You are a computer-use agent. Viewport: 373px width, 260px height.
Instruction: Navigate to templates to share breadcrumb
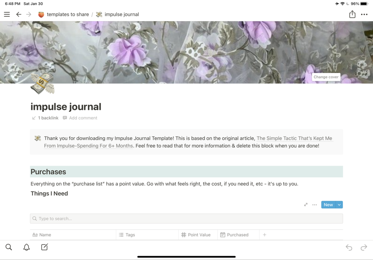(x=63, y=14)
